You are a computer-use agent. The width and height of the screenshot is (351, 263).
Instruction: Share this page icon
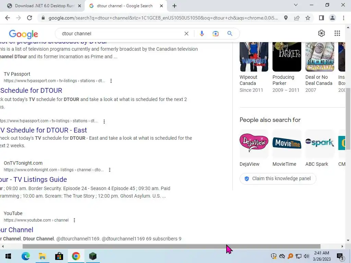click(x=297, y=18)
